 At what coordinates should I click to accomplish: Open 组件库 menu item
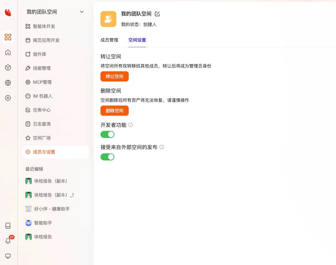tap(55, 54)
